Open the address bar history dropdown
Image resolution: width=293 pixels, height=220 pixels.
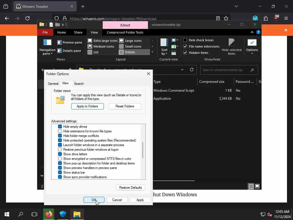click(182, 70)
